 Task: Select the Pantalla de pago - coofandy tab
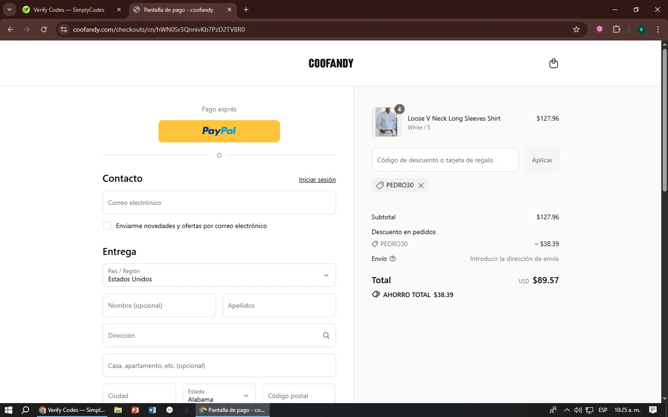click(179, 9)
